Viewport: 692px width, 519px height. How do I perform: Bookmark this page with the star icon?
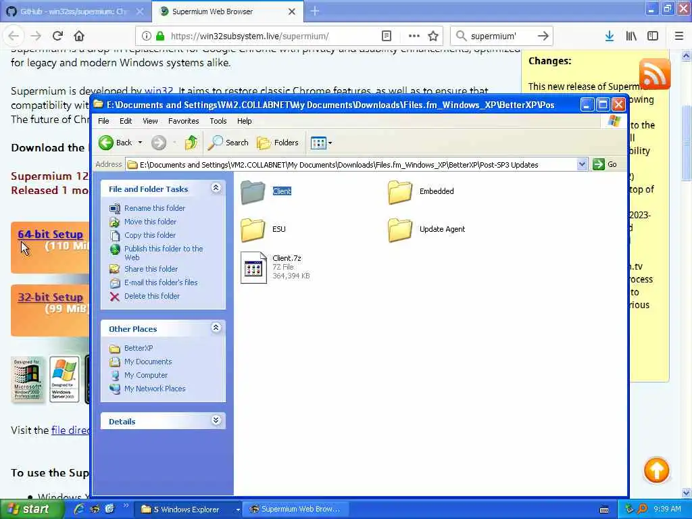tap(433, 36)
